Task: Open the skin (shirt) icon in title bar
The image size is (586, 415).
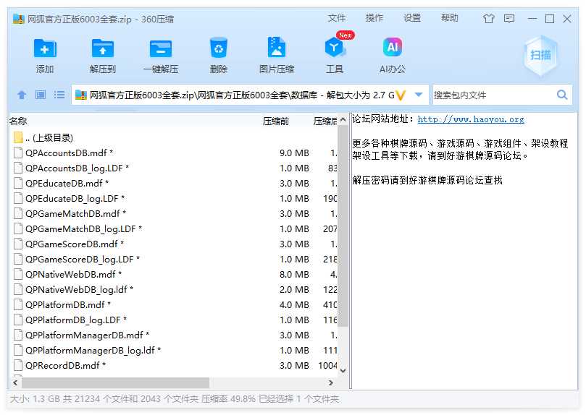Action: coord(488,18)
